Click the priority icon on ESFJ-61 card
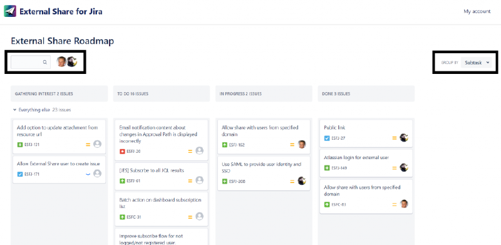Screen dimensions: 501x245 (x=190, y=180)
